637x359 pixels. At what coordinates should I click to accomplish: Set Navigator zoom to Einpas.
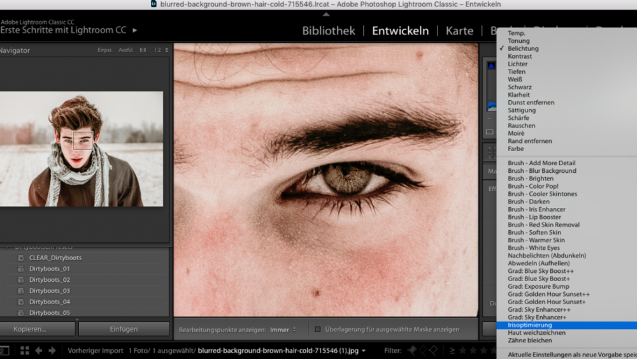(105, 50)
